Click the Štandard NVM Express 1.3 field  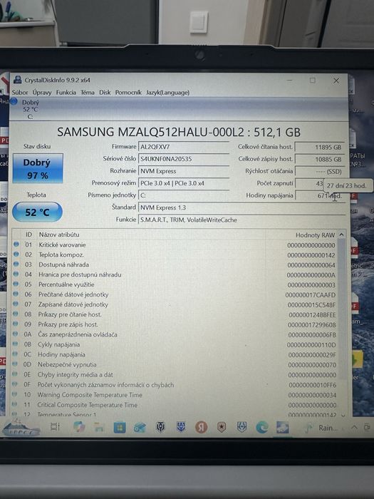pyautogui.click(x=241, y=207)
